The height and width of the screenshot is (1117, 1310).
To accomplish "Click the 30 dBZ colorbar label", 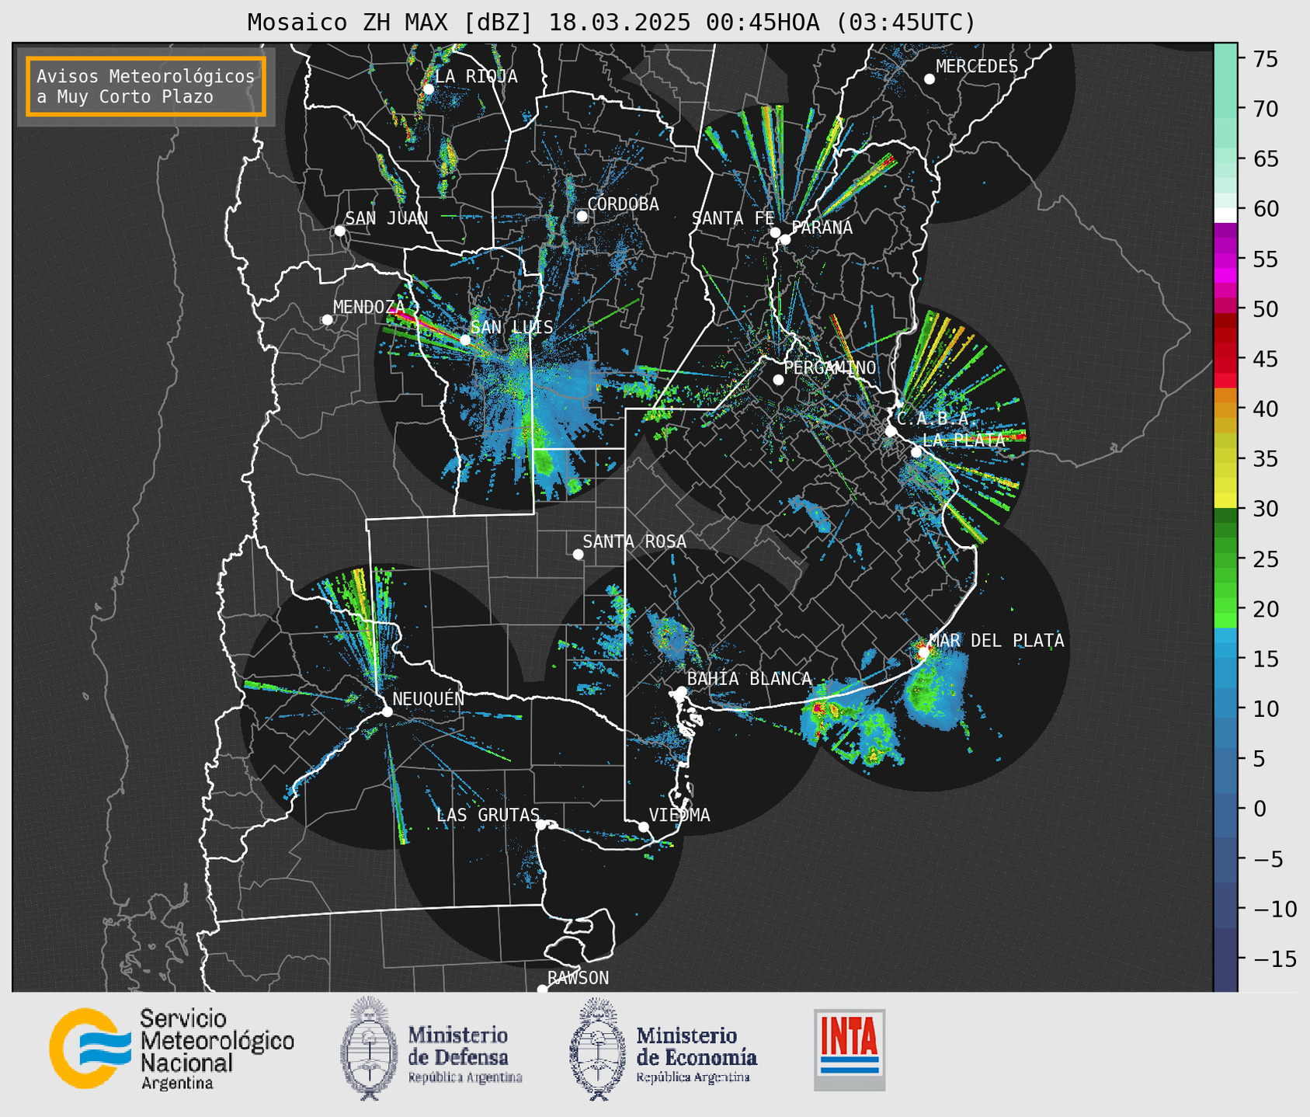I will coord(1266,509).
